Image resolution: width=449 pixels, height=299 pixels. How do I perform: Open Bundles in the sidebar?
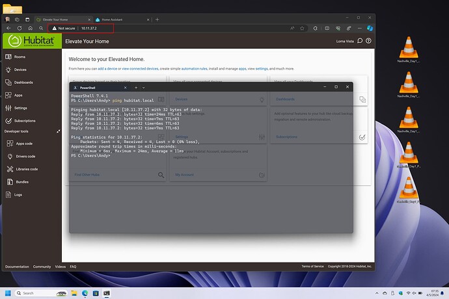[x=23, y=182]
